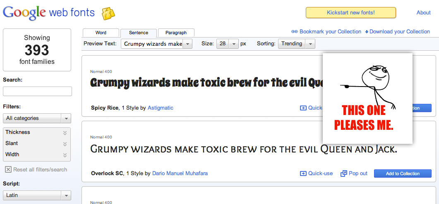The image size is (439, 204).
Task: Click the Download your Collection arrow icon
Action: [x=367, y=32]
